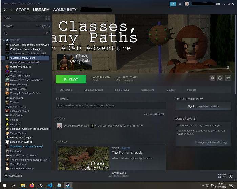Viewport: 237px width, 189px height.
Task: Add game to favorites star icon
Action: click(228, 78)
